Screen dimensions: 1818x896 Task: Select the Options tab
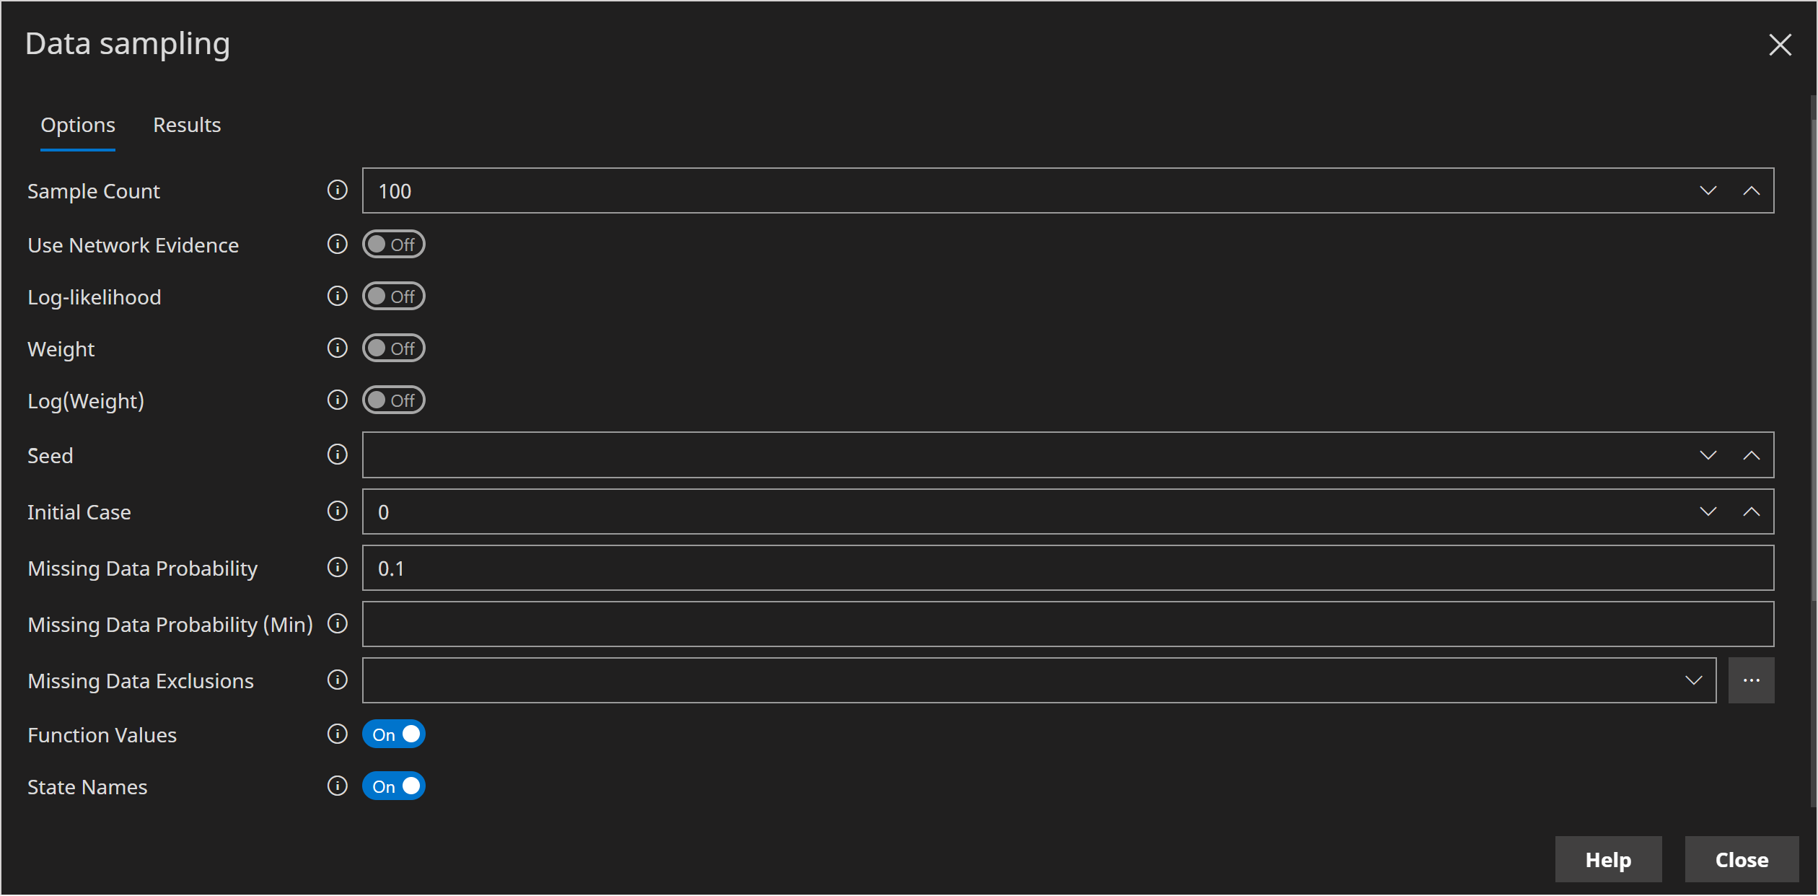click(x=77, y=124)
